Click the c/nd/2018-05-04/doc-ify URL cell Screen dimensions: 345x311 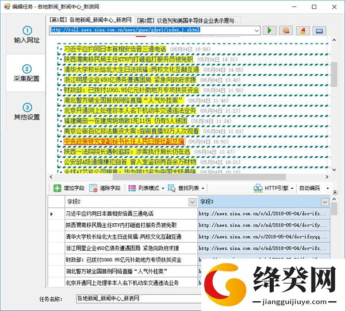[x=264, y=225]
